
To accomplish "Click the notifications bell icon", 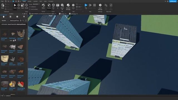I will (167, 1).
